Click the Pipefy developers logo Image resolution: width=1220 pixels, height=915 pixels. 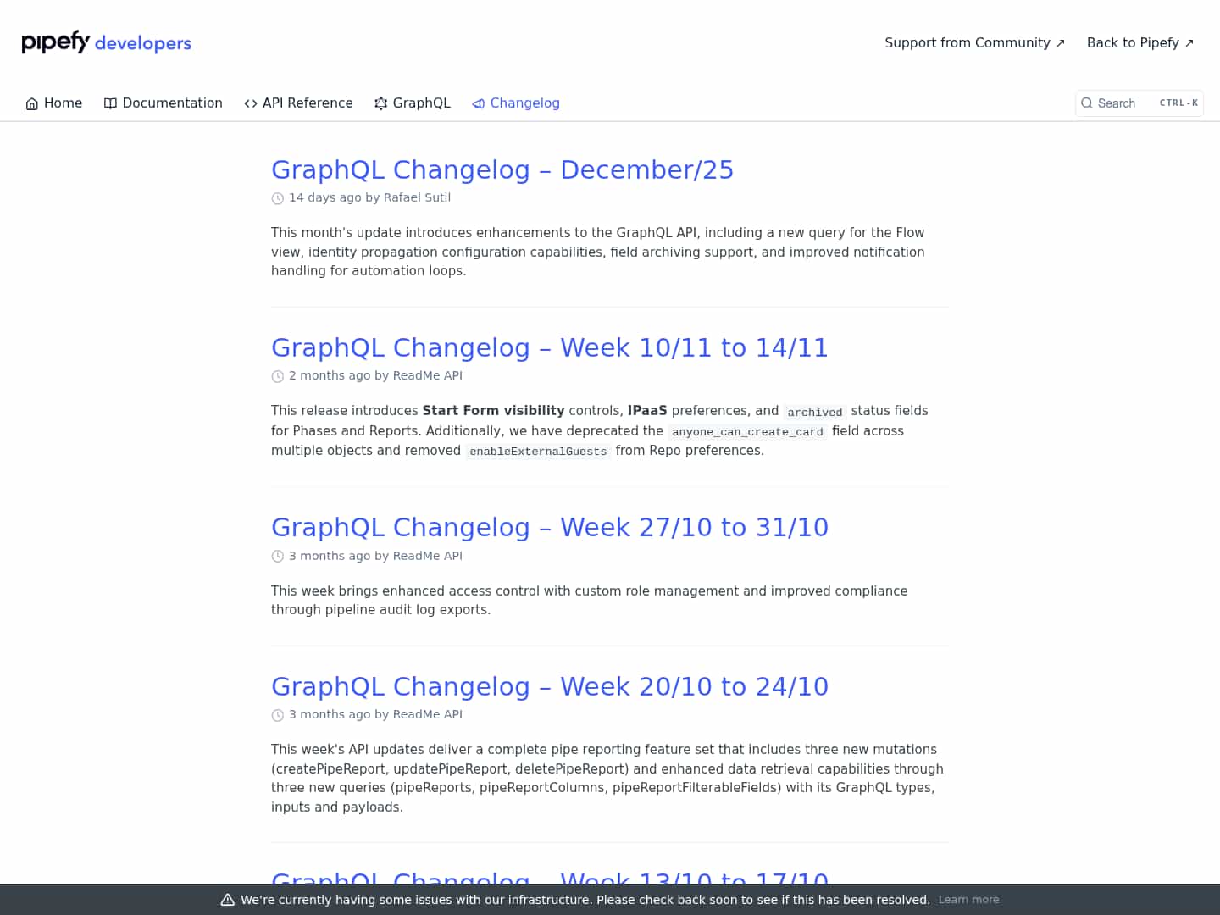[x=106, y=42]
